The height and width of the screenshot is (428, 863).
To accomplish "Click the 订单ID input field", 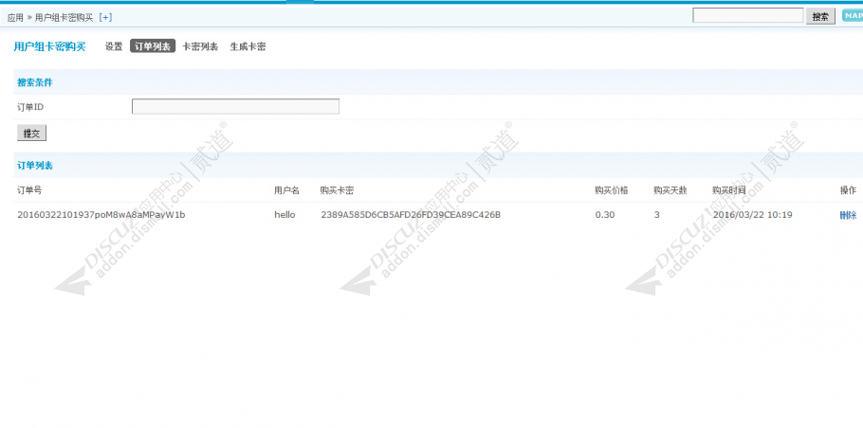I will (x=235, y=107).
